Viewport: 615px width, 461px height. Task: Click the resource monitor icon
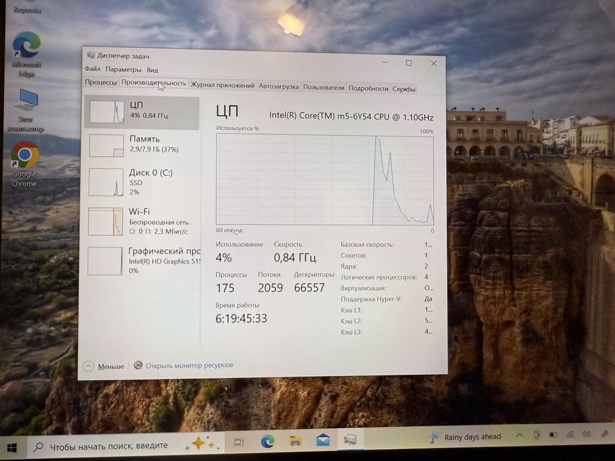pos(138,366)
